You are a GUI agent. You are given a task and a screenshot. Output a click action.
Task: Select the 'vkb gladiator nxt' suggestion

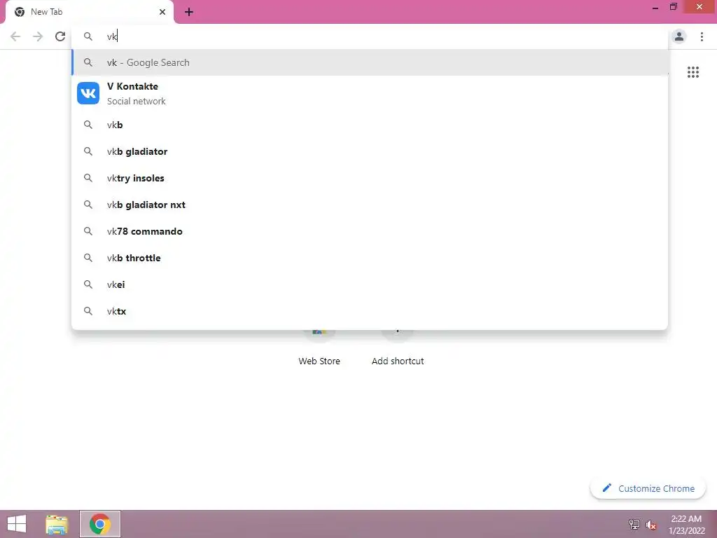[x=370, y=205]
